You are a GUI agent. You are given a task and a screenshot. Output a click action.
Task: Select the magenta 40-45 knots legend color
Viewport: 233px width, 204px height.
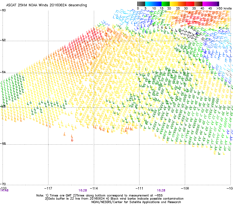(x=207, y=4)
